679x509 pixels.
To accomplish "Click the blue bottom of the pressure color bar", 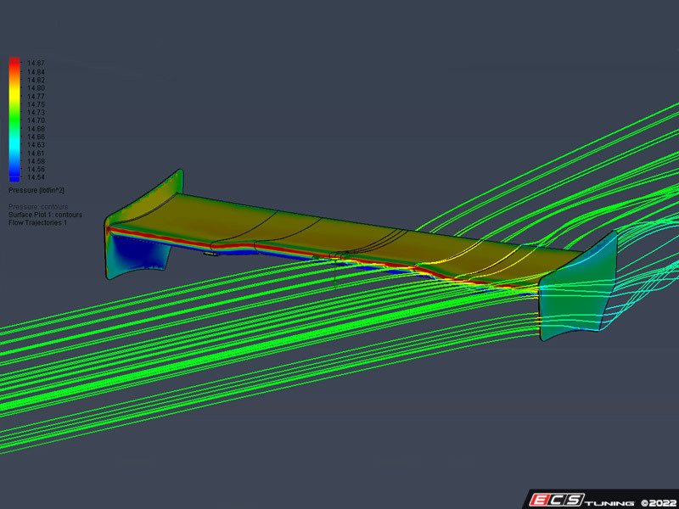I will 14,176.
